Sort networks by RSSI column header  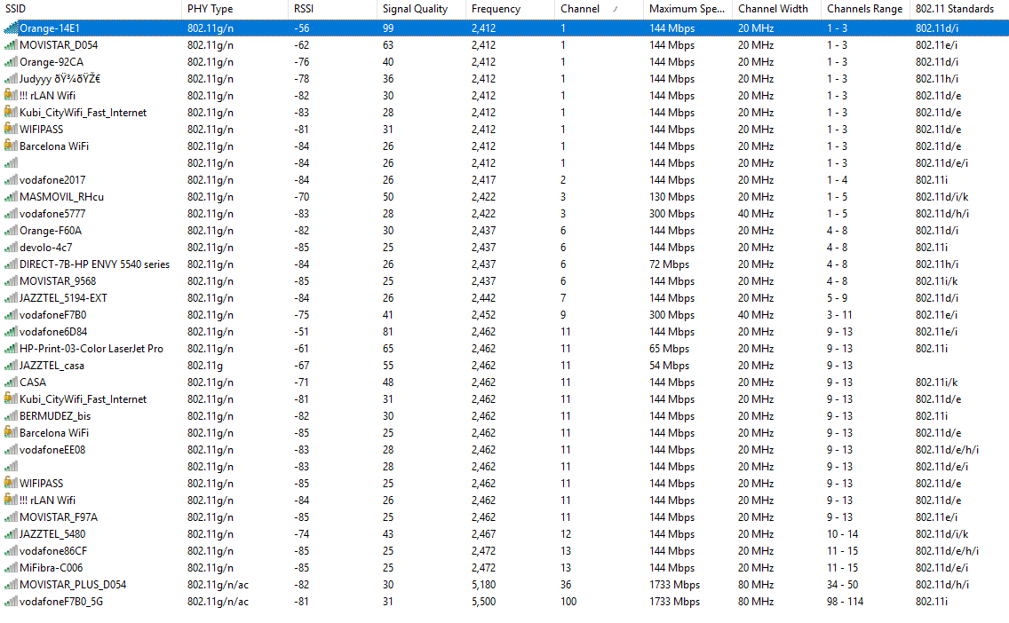tap(333, 9)
